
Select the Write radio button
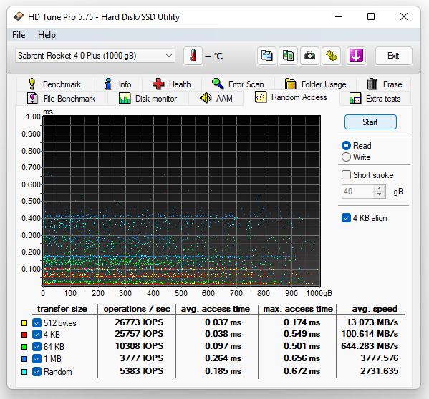pyautogui.click(x=346, y=157)
